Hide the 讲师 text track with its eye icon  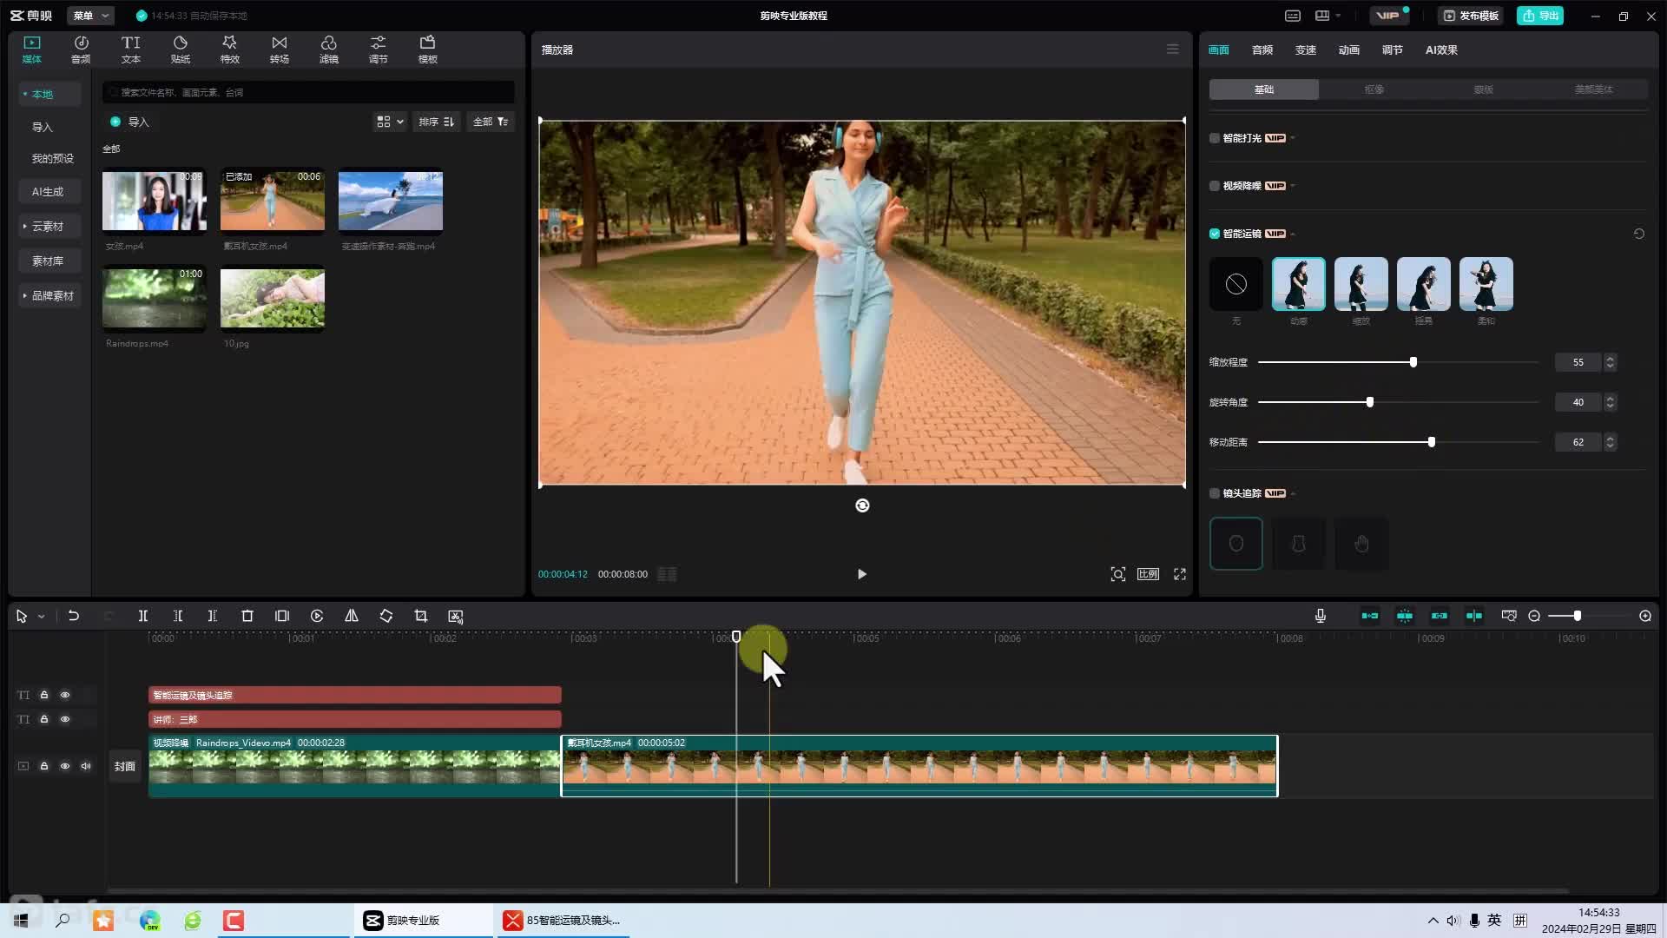(x=65, y=719)
